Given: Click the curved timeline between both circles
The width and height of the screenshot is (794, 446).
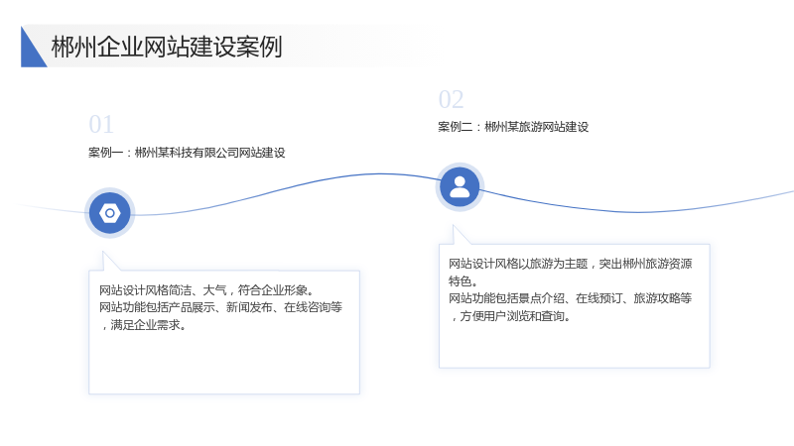Looking at the screenshot, I should (x=285, y=189).
